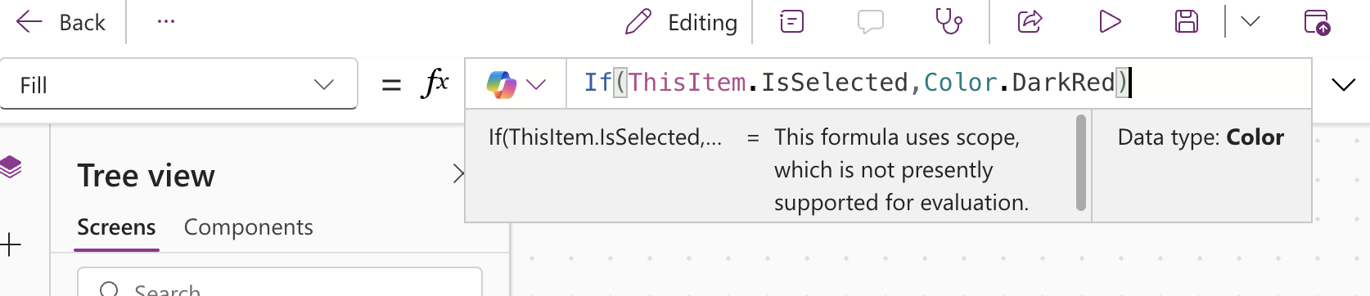Click the Publish app icon

(1317, 21)
